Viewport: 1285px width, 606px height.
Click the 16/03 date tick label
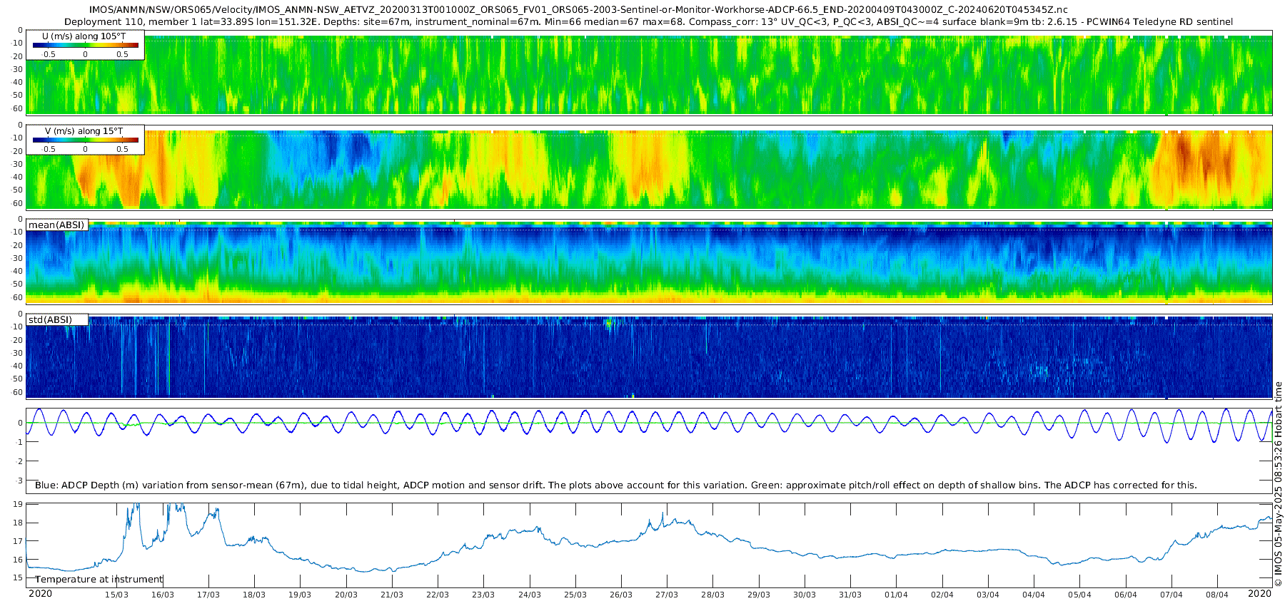coord(162,595)
